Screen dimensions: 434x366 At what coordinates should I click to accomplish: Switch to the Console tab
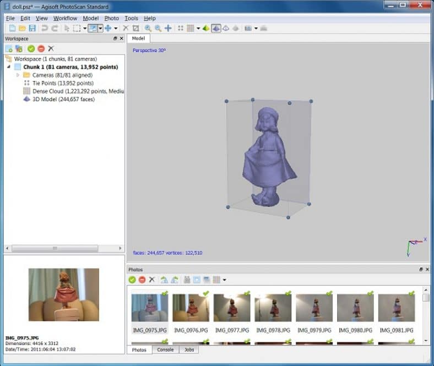[x=165, y=349]
